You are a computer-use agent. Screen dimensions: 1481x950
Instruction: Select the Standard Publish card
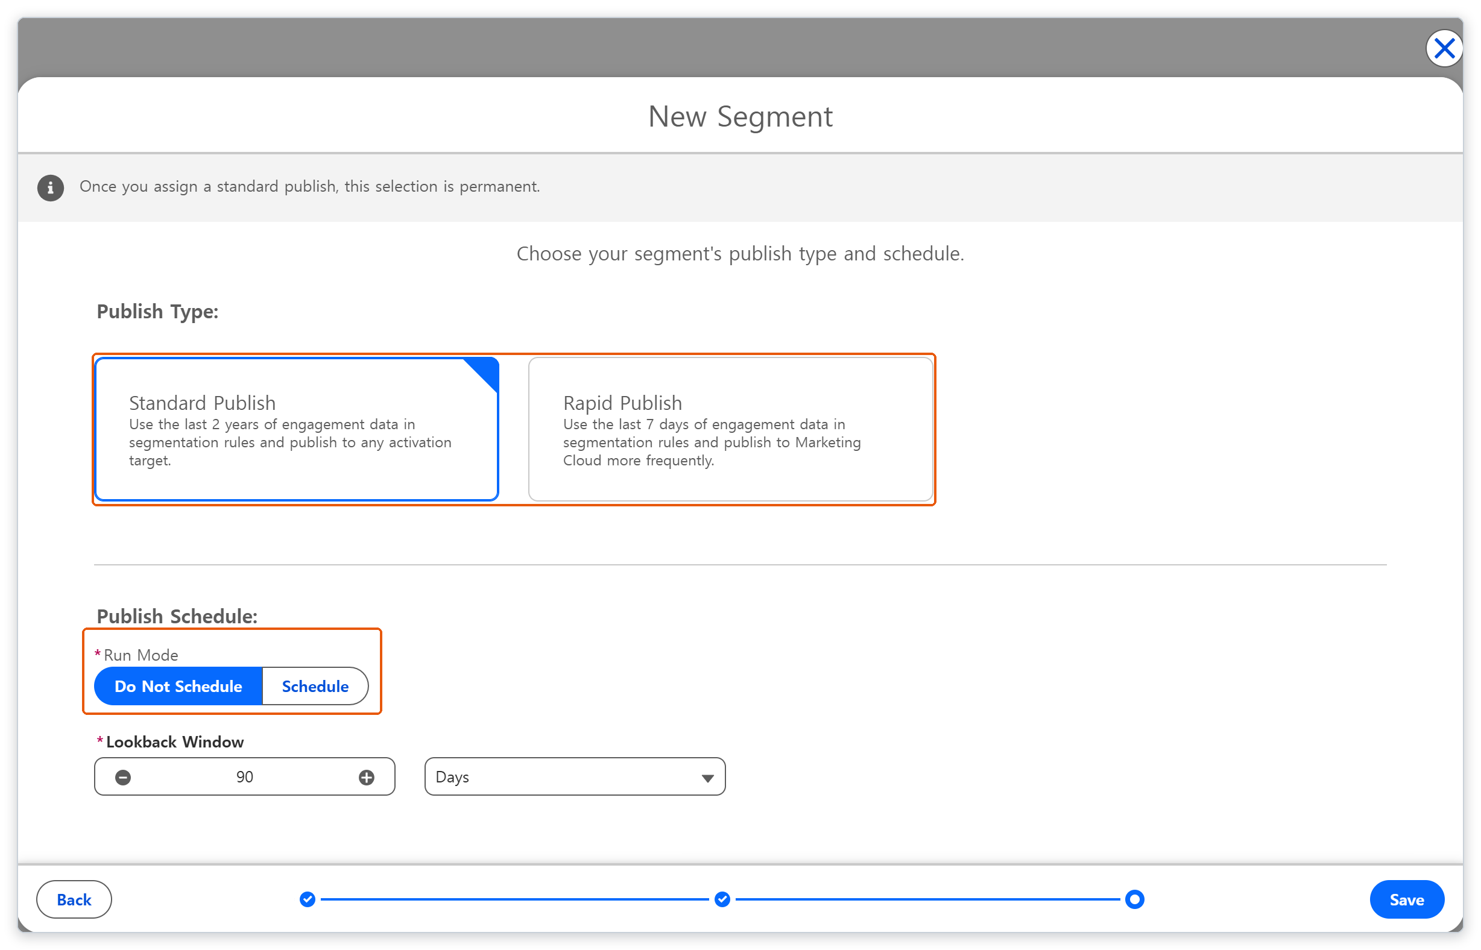[297, 429]
